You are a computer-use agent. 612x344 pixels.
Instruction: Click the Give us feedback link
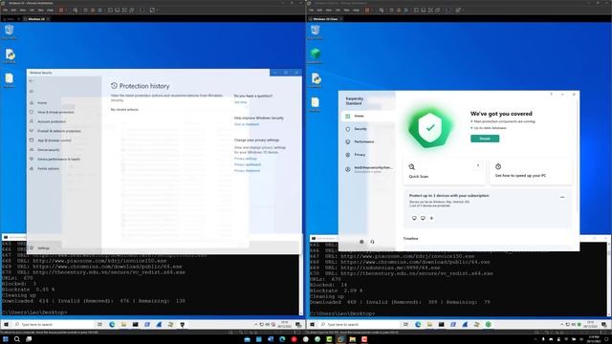pyautogui.click(x=247, y=124)
